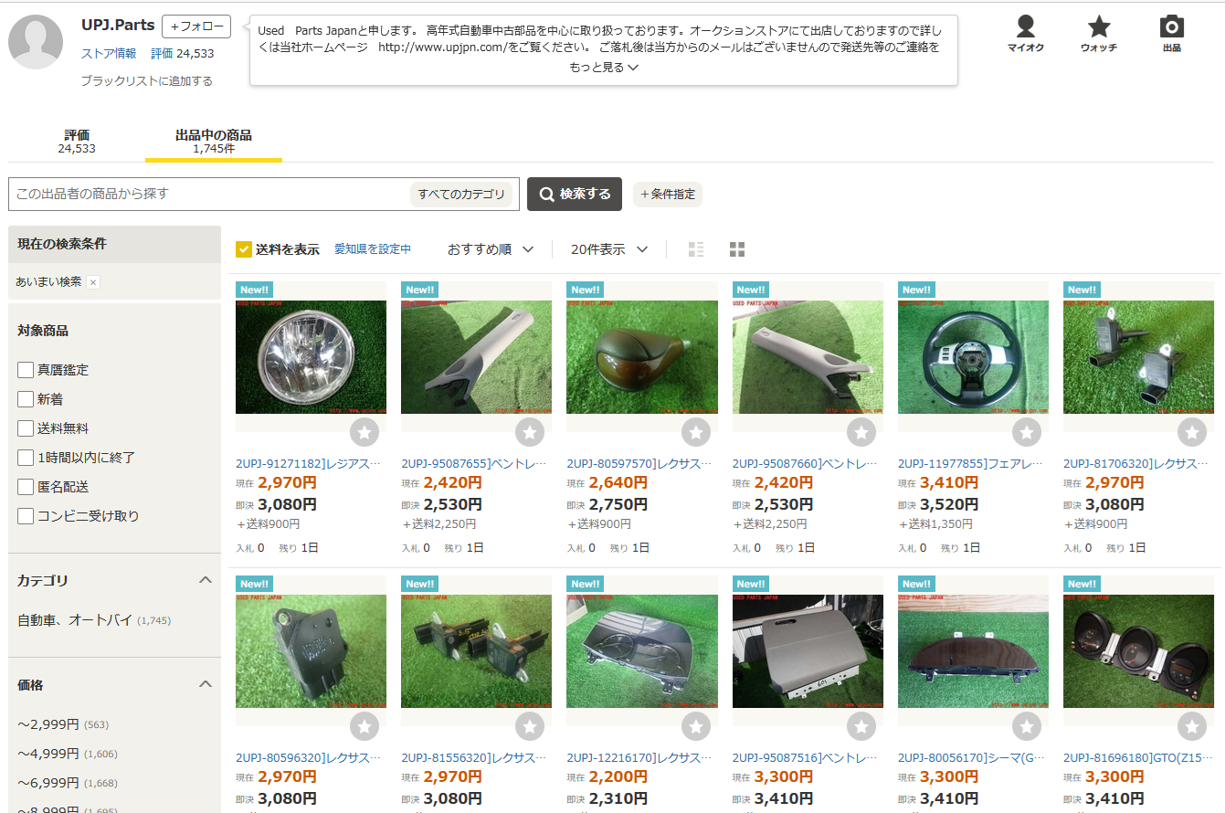1225x813 pixels.
Task: Toggle the 送料を表示 checkbox
Action: click(x=244, y=249)
